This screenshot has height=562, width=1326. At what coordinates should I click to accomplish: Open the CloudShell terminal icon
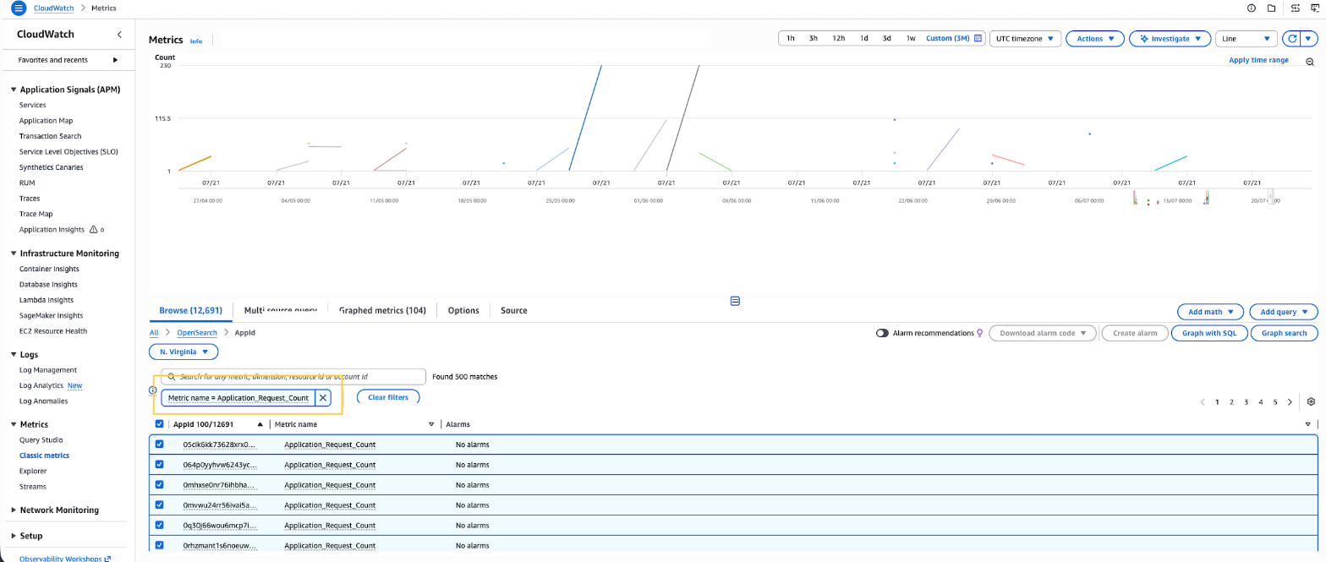point(1315,8)
